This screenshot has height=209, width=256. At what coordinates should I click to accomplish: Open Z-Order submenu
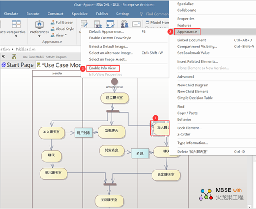pos(184,134)
